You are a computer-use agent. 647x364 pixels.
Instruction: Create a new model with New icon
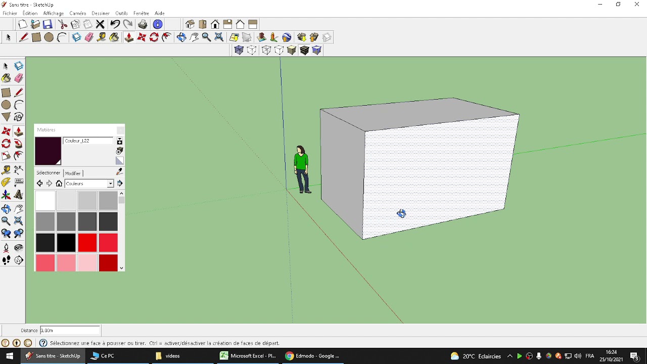[22, 24]
